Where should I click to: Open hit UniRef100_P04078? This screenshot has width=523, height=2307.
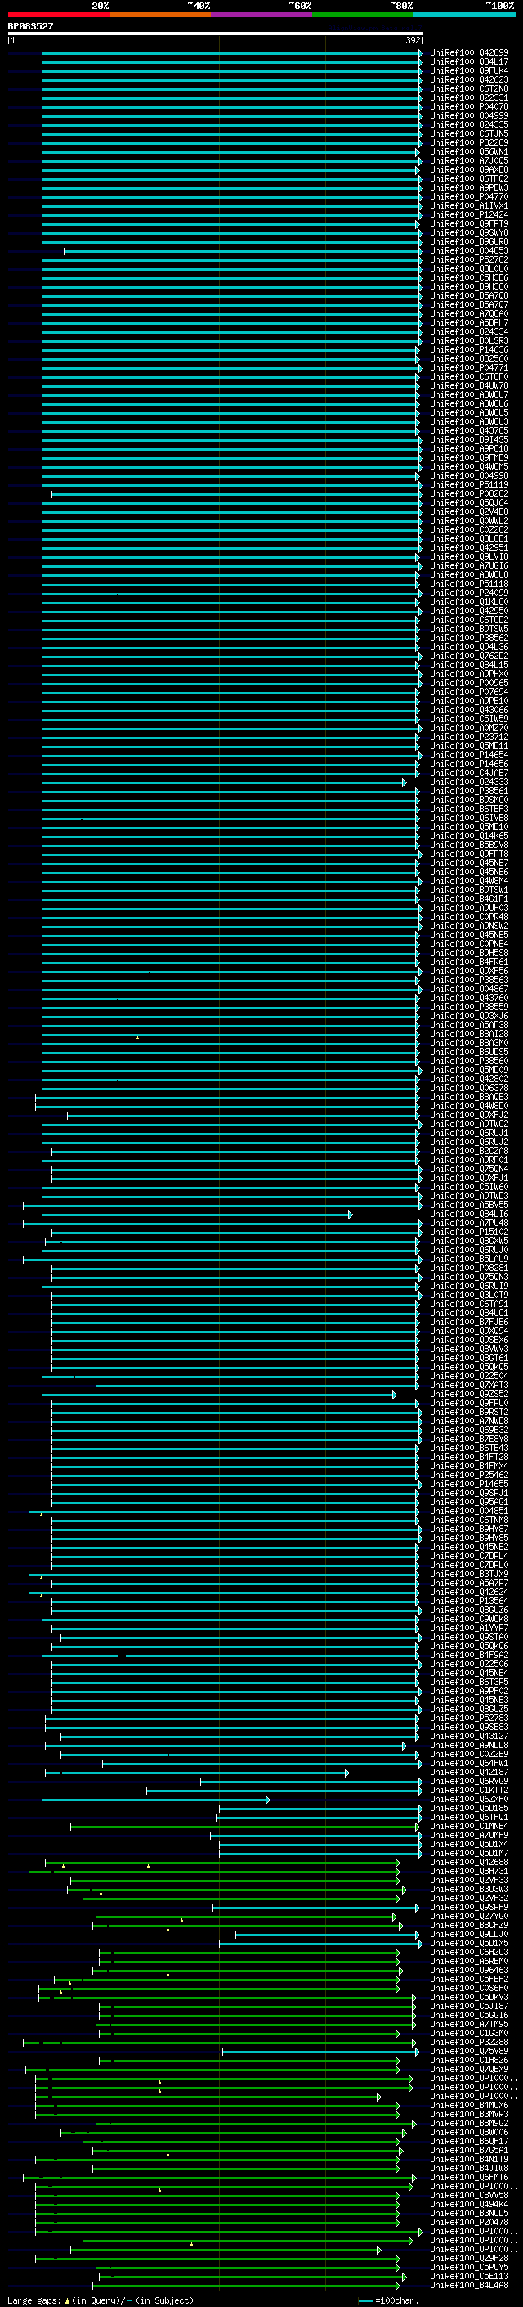468,106
